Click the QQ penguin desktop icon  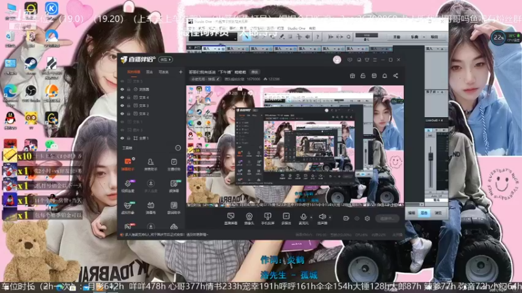click(10, 120)
